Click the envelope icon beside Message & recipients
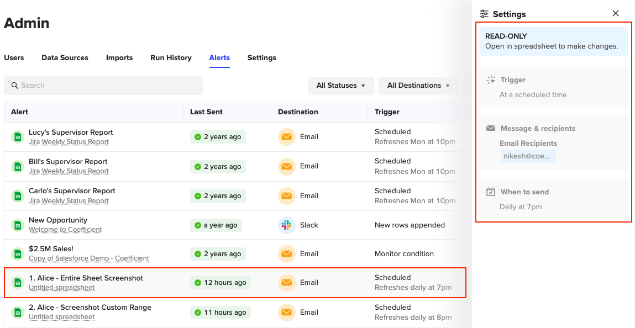Image resolution: width=635 pixels, height=328 pixels. [x=491, y=129]
